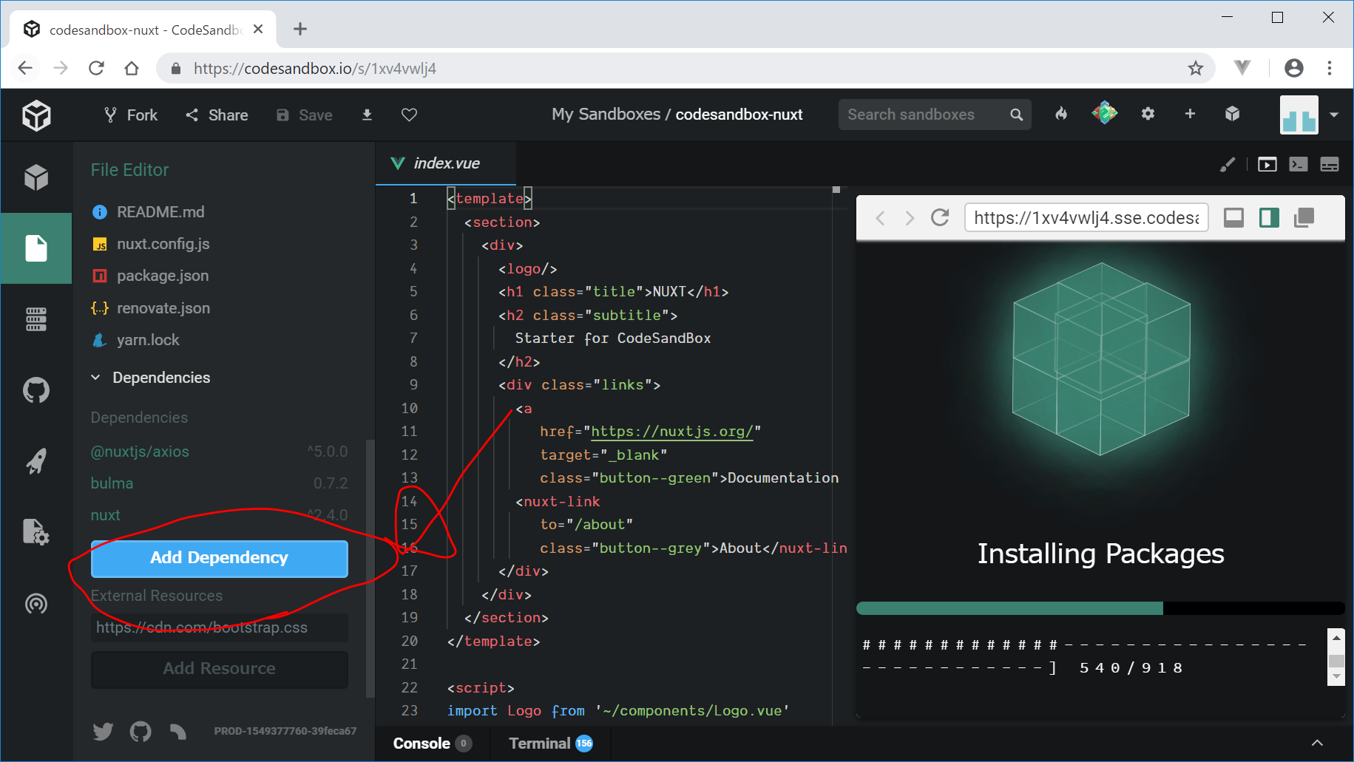Screen dimensions: 1354x762
Task: Click the Add Dependency button
Action: point(219,558)
